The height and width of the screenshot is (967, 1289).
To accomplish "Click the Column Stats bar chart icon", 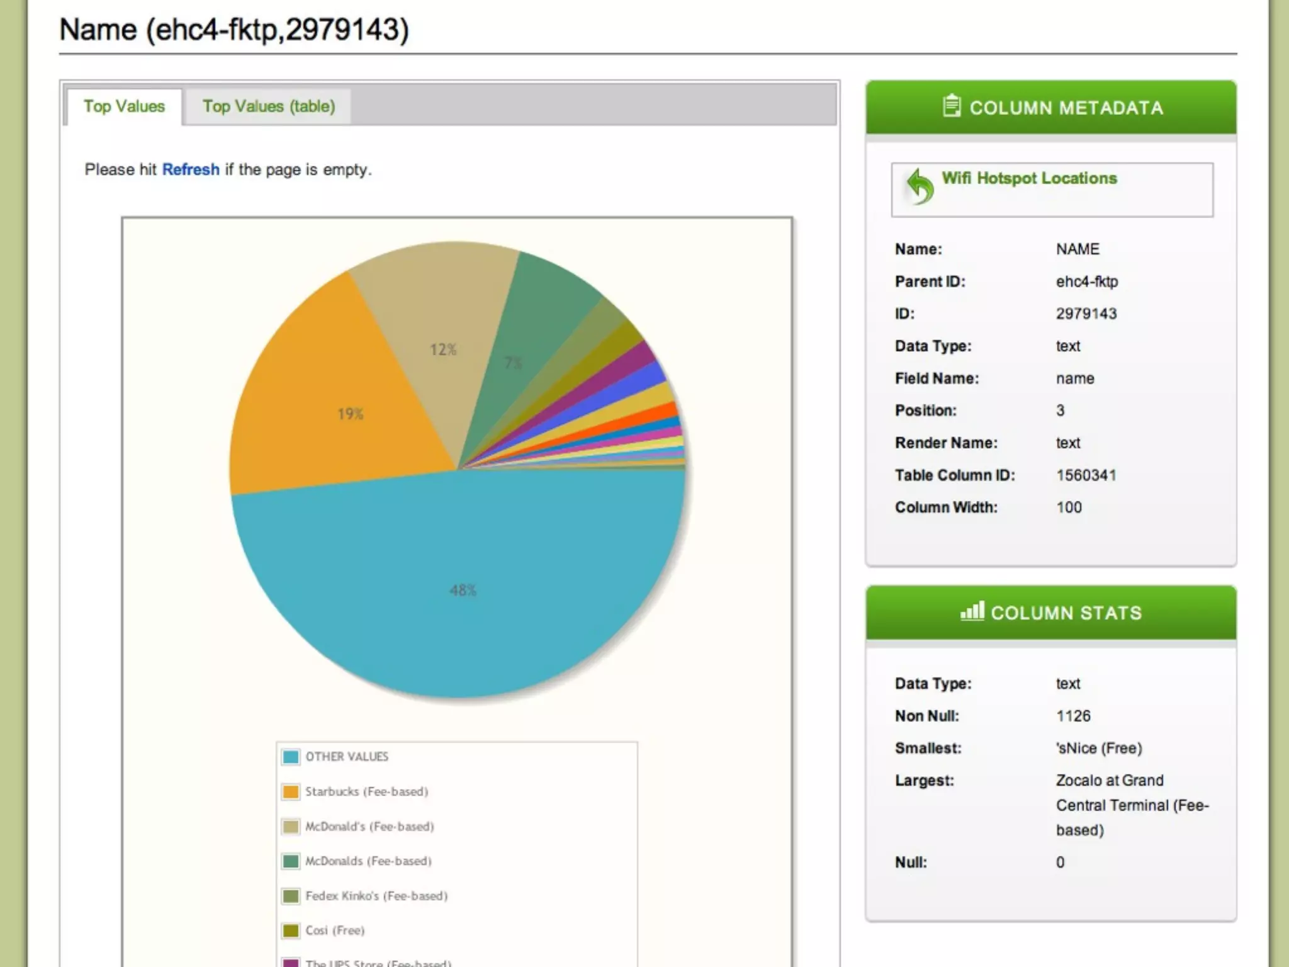I will click(x=972, y=611).
